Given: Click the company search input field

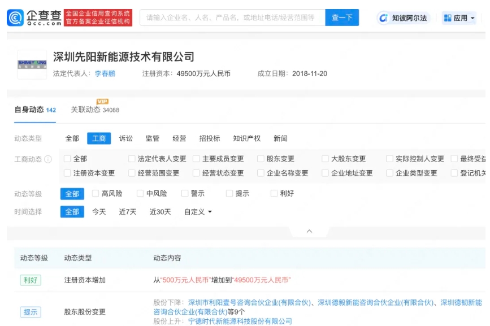Looking at the screenshot, I should [232, 18].
